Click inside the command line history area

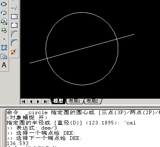[83, 128]
